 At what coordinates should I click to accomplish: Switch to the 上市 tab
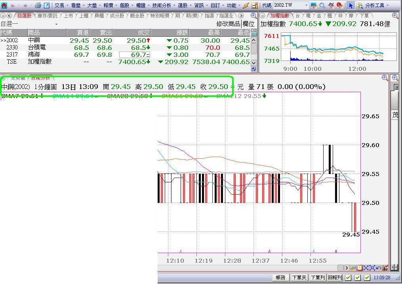68,16
